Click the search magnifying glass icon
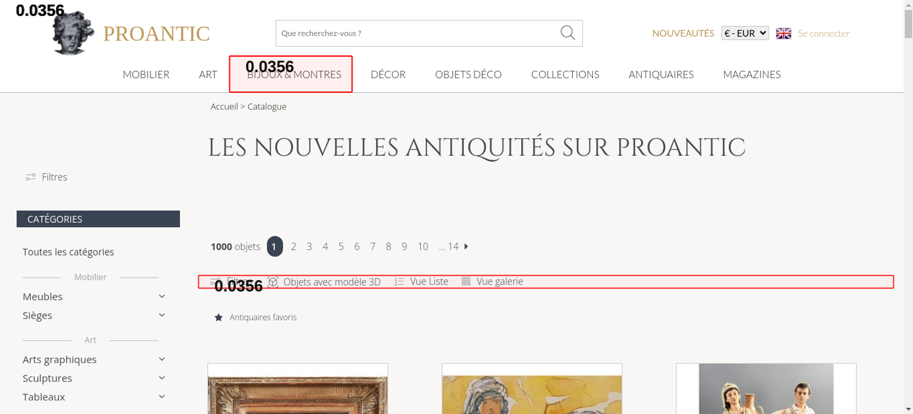Image resolution: width=913 pixels, height=414 pixels. 567,33
